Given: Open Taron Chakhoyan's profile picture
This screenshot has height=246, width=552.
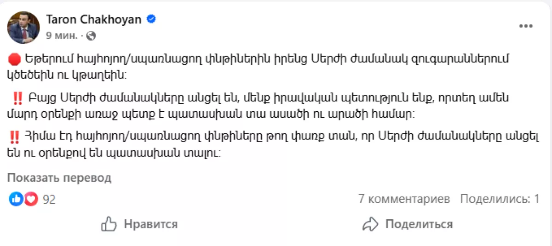Looking at the screenshot, I should point(23,27).
